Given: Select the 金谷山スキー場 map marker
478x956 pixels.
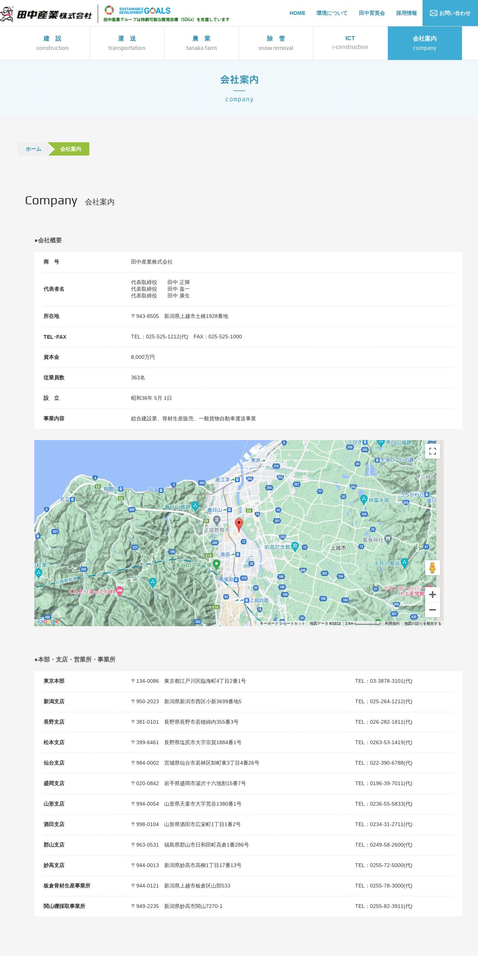Looking at the screenshot, I should 216,564.
